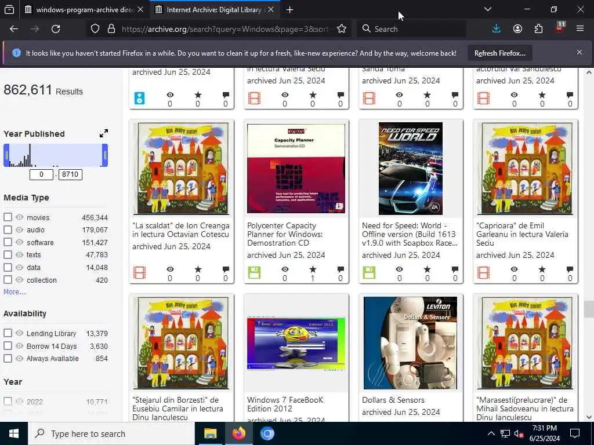Image resolution: width=594 pixels, height=445 pixels.
Task: Show hidden system tray icons
Action: tap(491, 433)
